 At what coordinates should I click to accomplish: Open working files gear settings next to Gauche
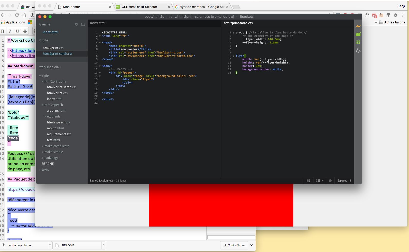coord(76,24)
